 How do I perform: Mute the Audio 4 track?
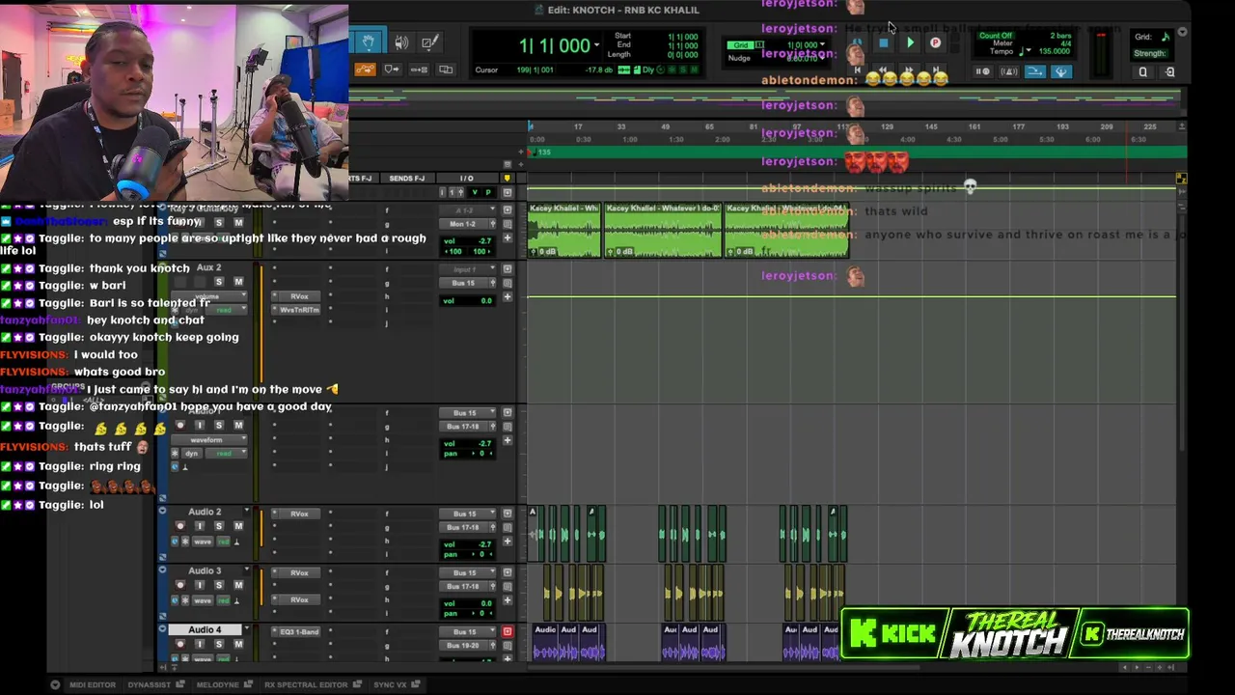[237, 644]
